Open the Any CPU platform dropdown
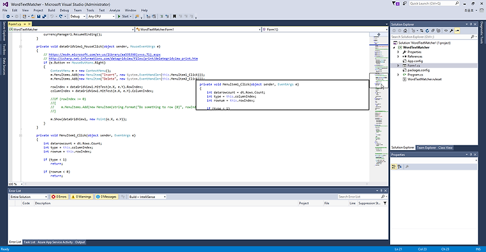The height and width of the screenshot is (252, 486). 101,16
